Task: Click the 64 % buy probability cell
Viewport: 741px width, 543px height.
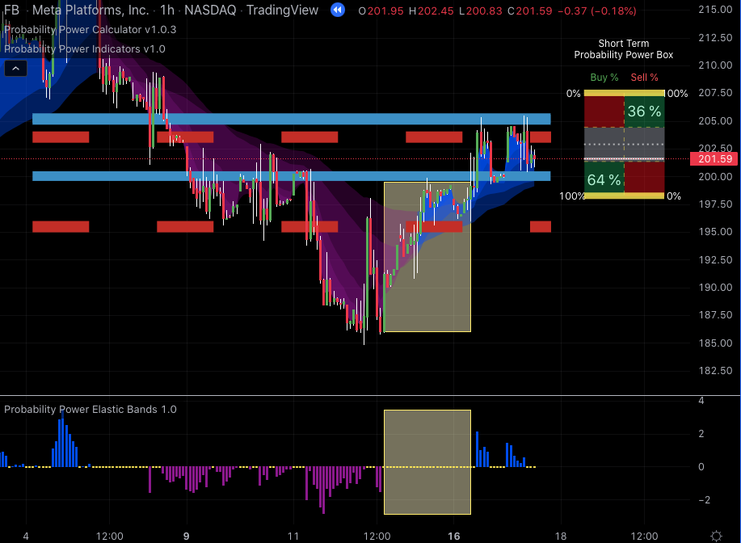Action: (x=604, y=179)
